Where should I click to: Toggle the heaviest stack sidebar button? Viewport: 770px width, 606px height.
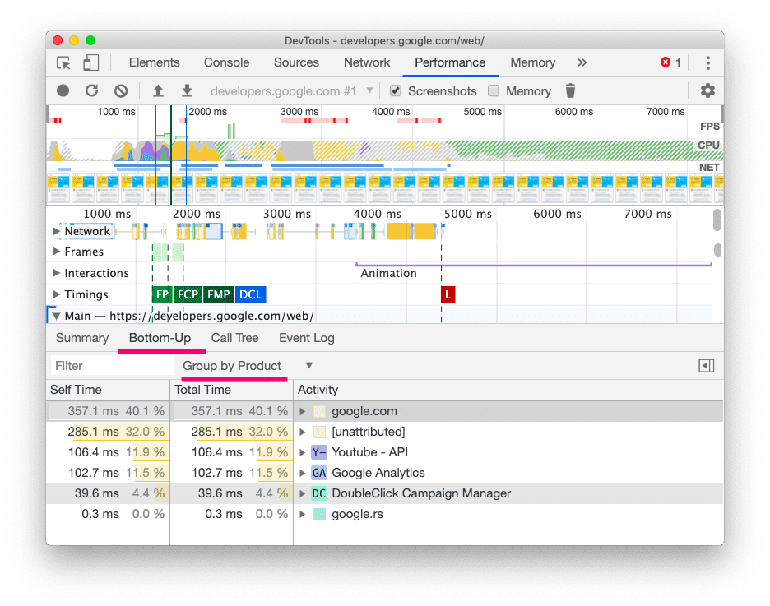[706, 366]
